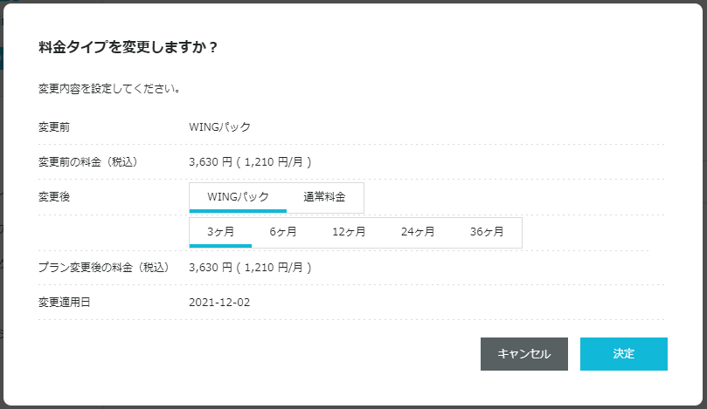Viewport: 707px width, 409px height.
Task: Click the 変更前の料金（税込） label
Action: tap(88, 162)
